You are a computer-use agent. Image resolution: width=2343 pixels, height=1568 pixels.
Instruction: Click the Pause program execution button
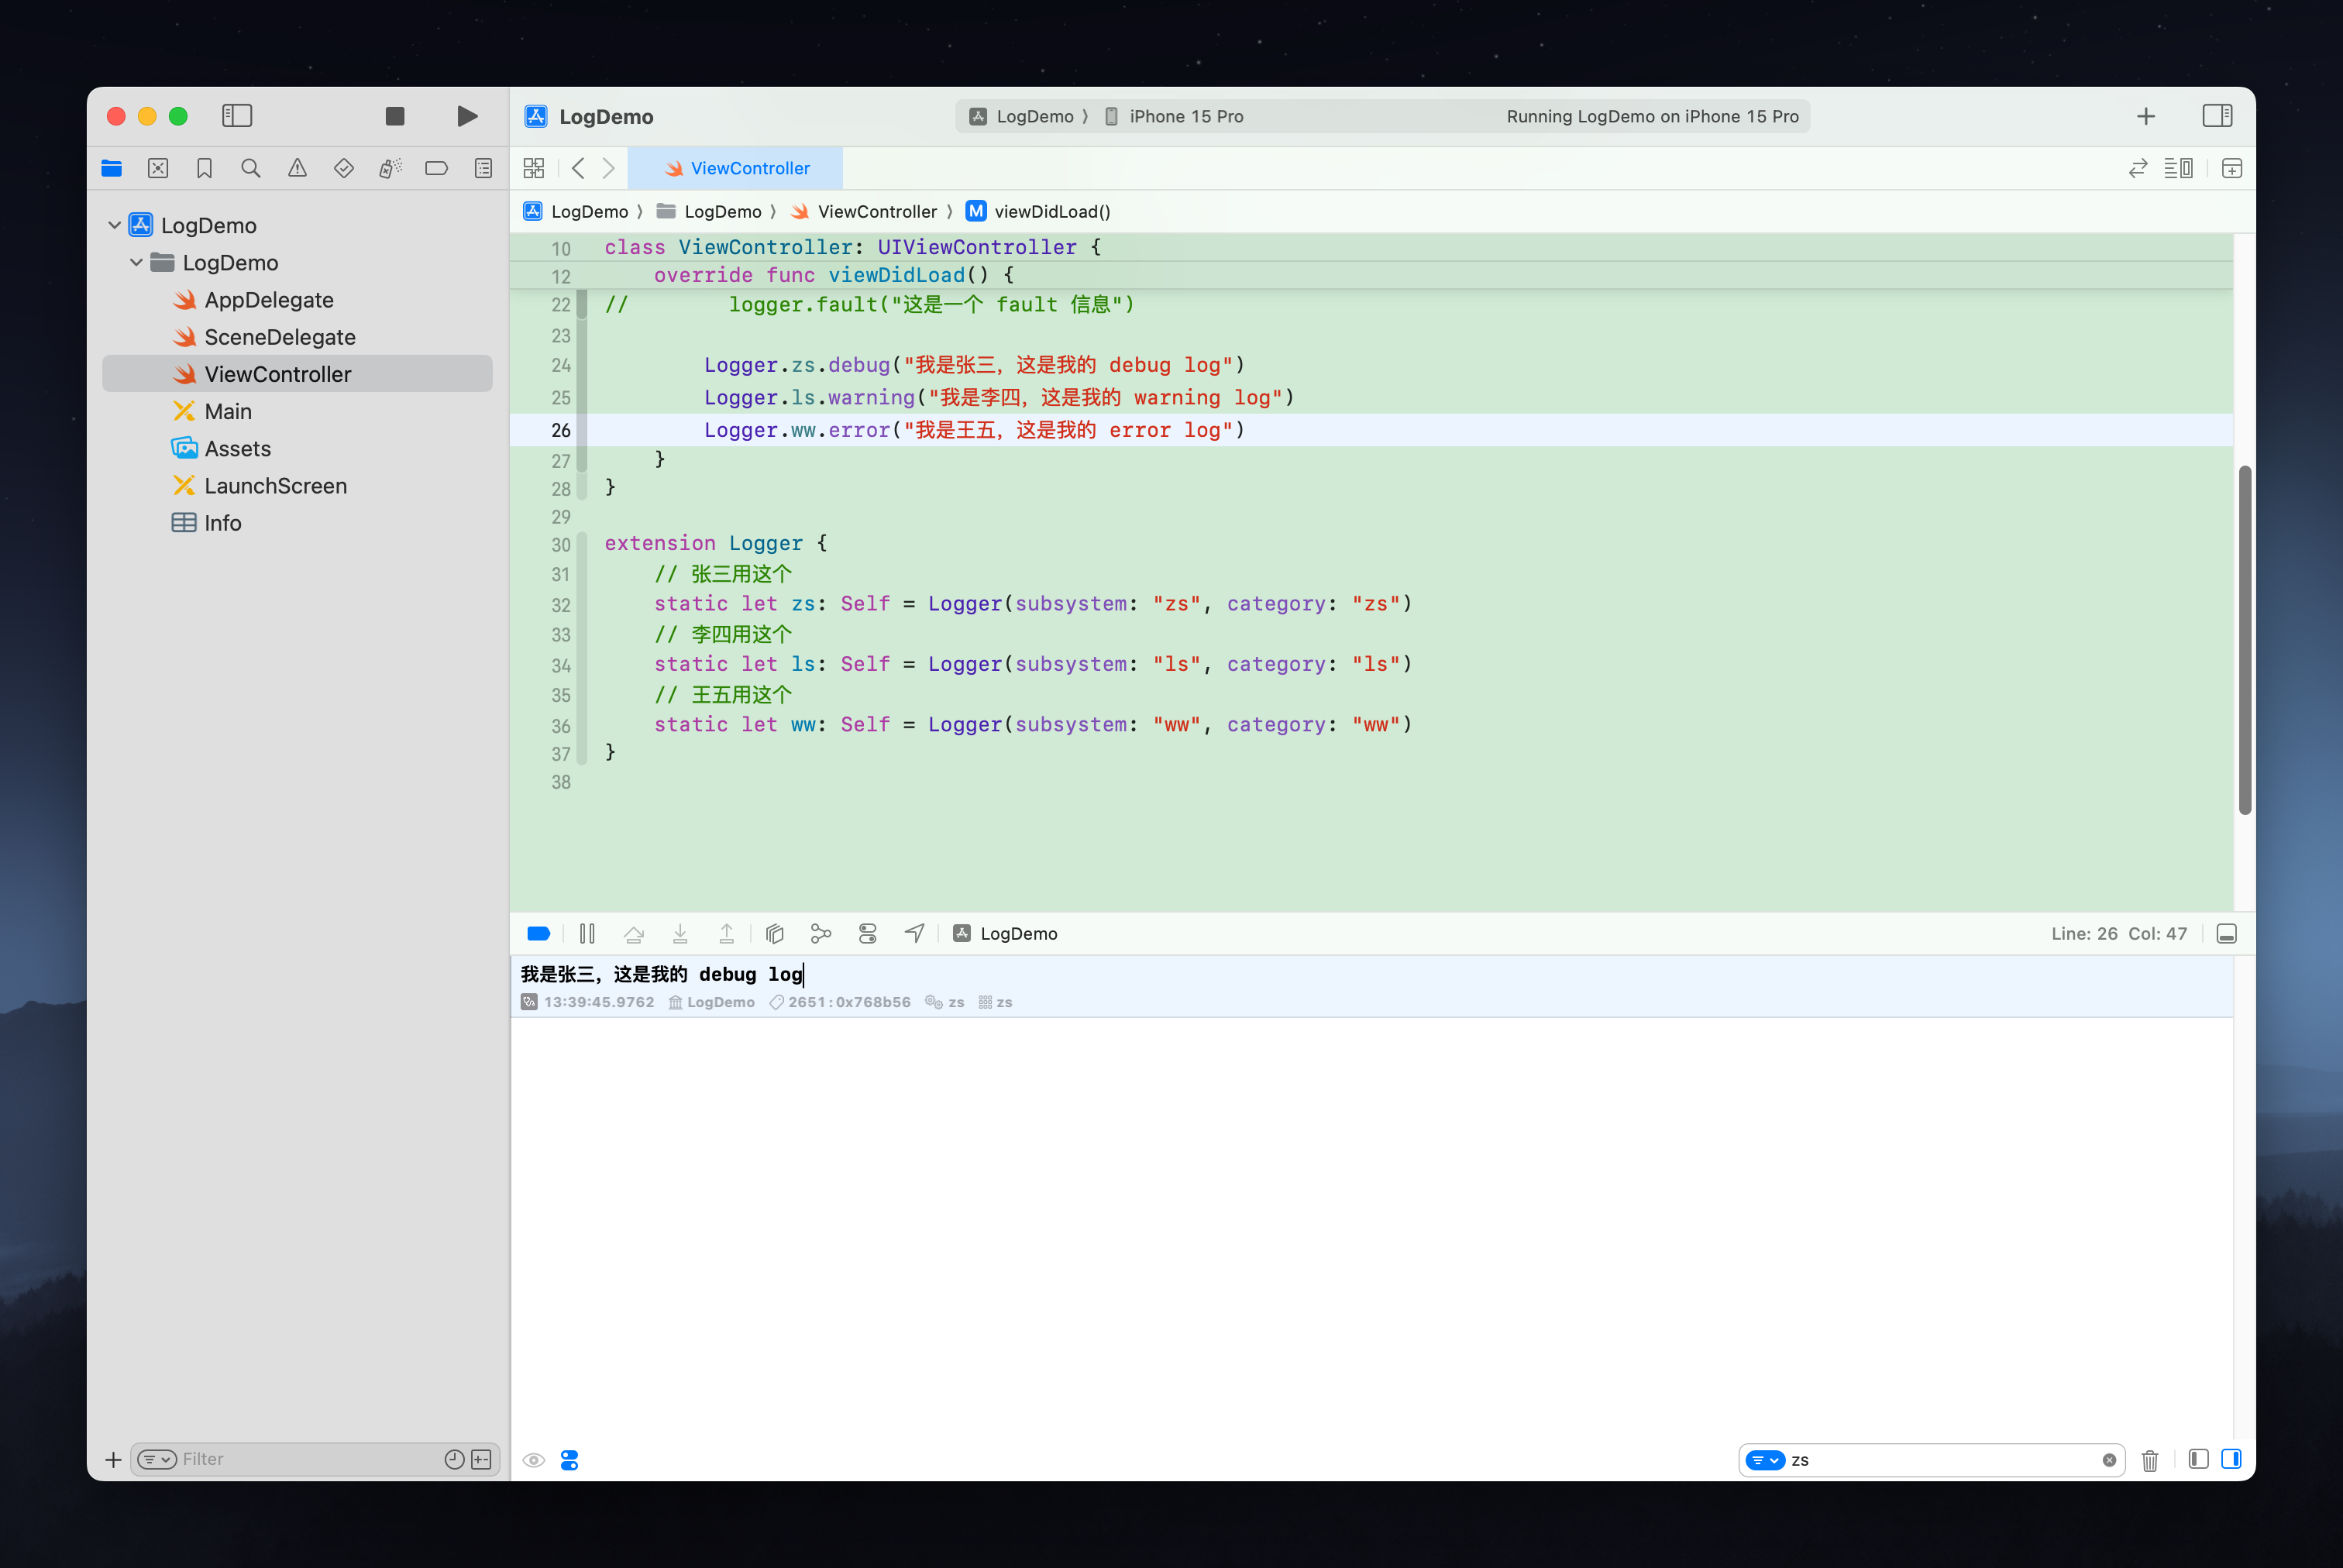587,933
